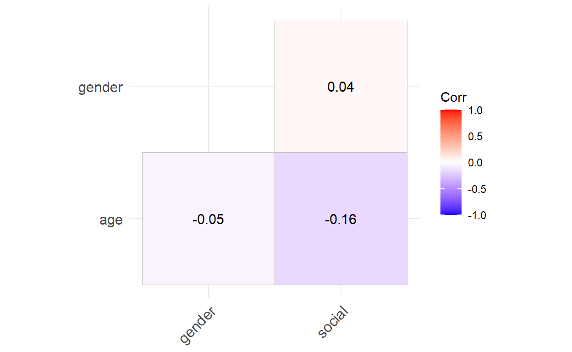Click the text 0.04 in heatmap

click(x=341, y=87)
